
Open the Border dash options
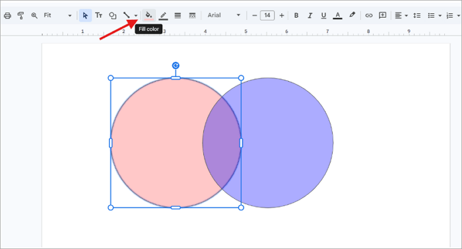coord(192,15)
